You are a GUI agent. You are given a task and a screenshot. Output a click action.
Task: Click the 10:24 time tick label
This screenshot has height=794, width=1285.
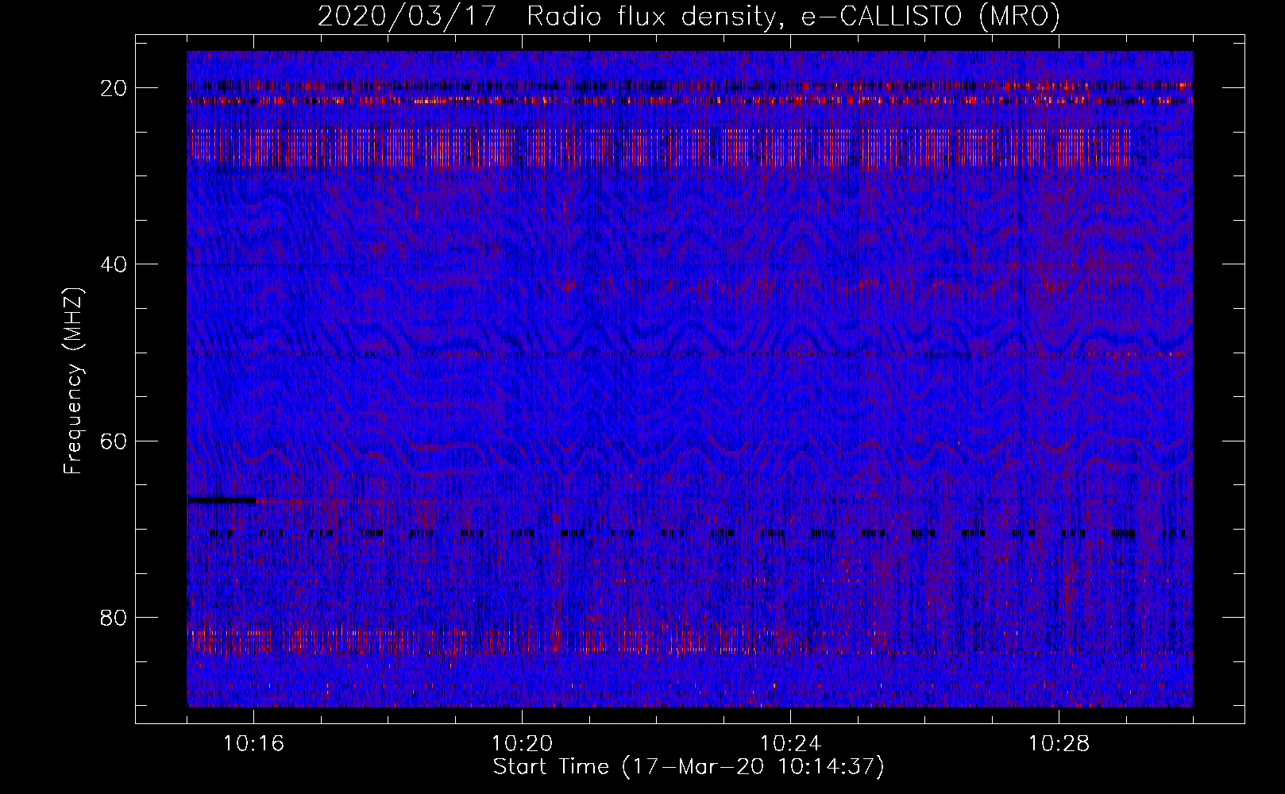[791, 744]
